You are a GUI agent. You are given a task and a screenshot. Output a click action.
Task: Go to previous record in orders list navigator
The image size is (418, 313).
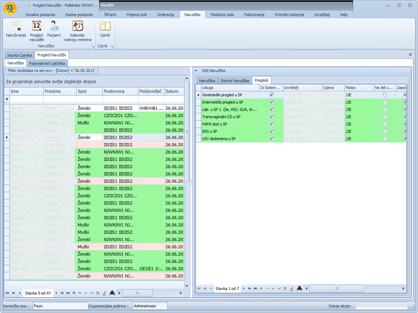tap(19, 293)
